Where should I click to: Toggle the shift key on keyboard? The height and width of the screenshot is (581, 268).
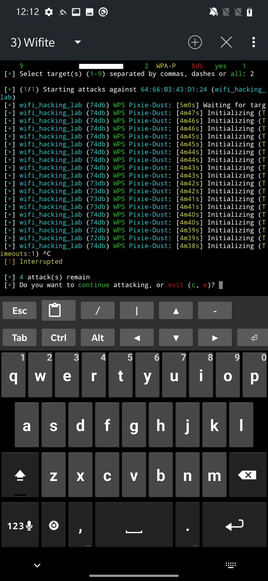[20, 475]
